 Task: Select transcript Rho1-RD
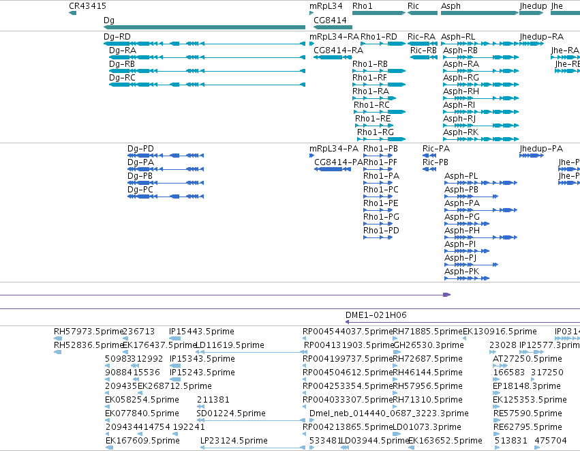(x=383, y=44)
